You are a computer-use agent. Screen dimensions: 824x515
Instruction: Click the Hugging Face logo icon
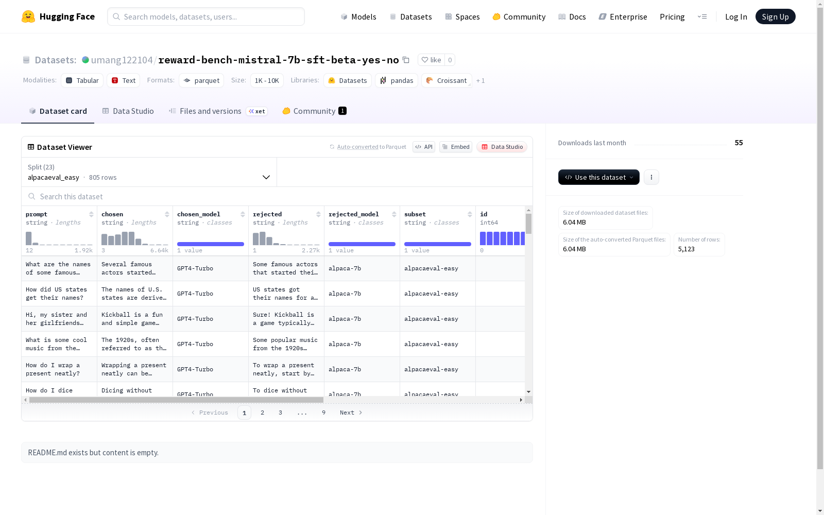tap(28, 16)
